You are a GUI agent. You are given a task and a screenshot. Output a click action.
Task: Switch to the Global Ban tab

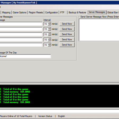coord(113,12)
